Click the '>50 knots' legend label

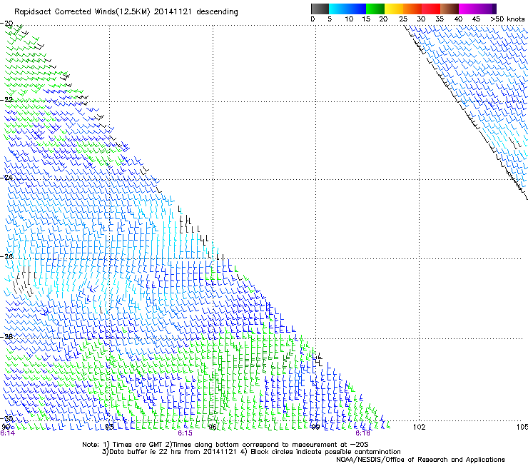tap(507, 19)
